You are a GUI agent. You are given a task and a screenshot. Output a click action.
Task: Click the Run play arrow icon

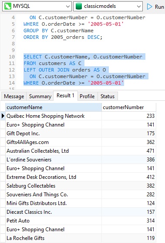tap(149, 7)
